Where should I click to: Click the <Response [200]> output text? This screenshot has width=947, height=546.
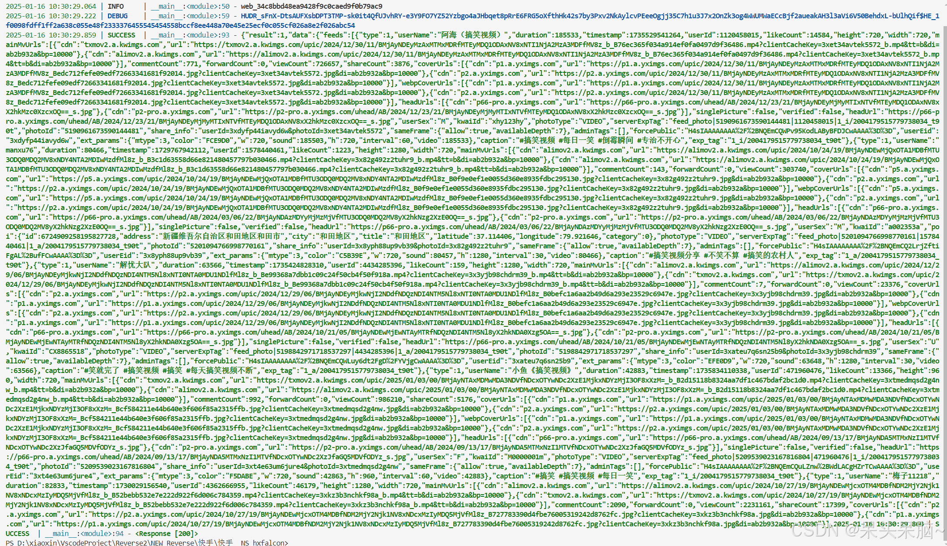coord(166,534)
